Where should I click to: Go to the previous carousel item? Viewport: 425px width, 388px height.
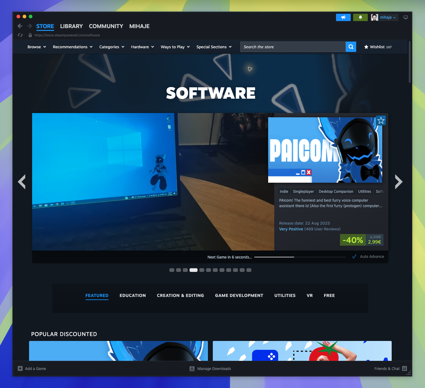pyautogui.click(x=22, y=182)
